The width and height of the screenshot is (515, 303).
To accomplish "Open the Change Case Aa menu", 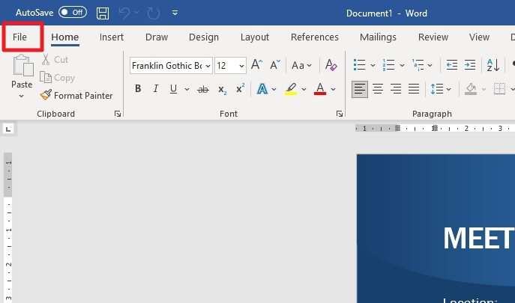I will [301, 65].
